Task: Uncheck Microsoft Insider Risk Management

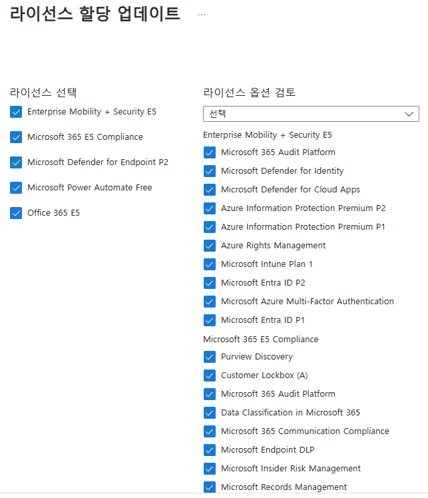Action: click(210, 469)
